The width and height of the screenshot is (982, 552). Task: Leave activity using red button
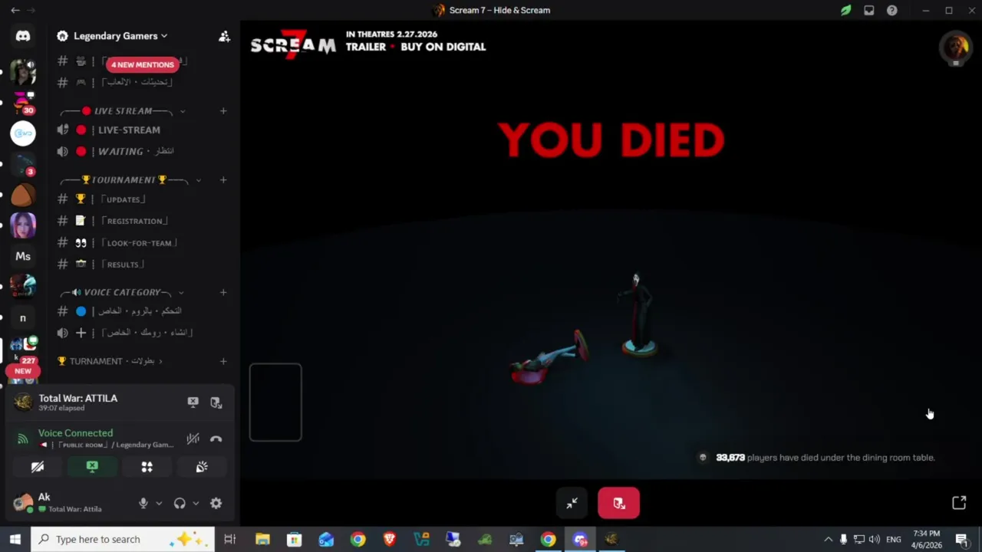pyautogui.click(x=618, y=503)
